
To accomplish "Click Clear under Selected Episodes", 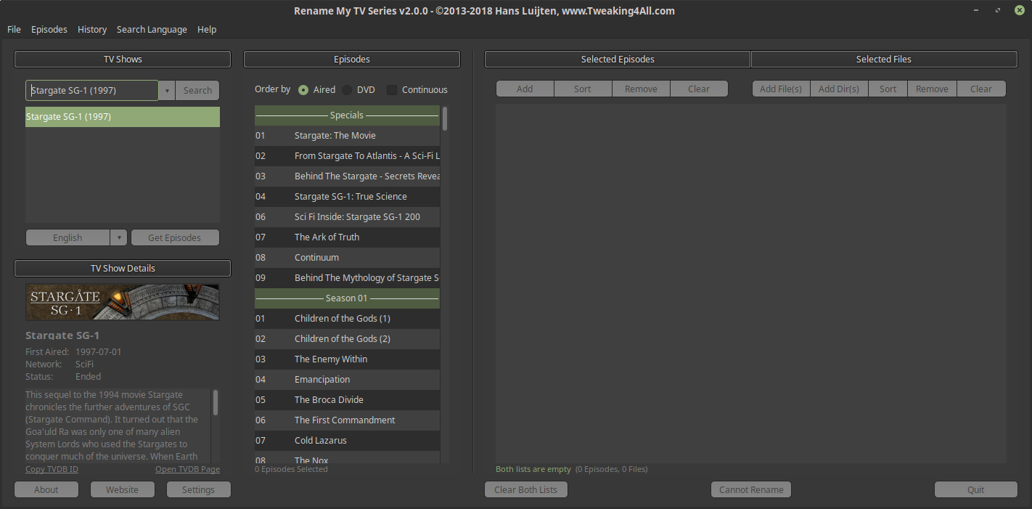I will (699, 89).
